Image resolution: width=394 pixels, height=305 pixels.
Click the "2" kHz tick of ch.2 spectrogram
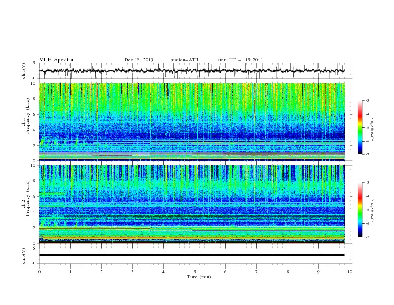[35, 228]
